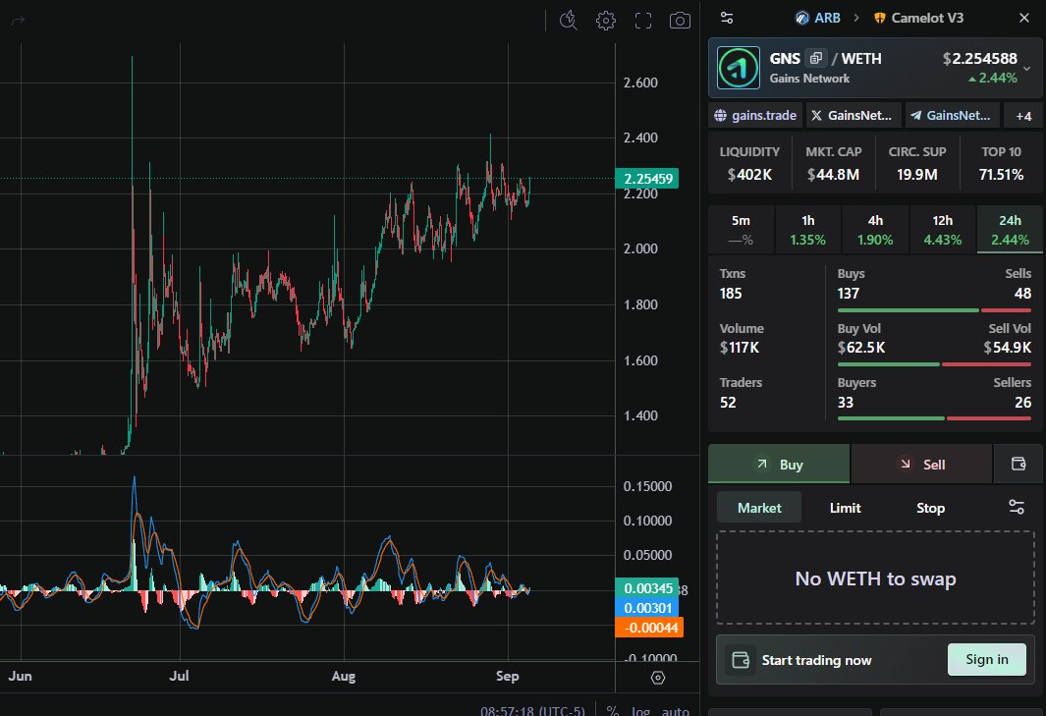Click the LIQUIDITY $402K stat
The width and height of the screenshot is (1046, 716).
[749, 163]
